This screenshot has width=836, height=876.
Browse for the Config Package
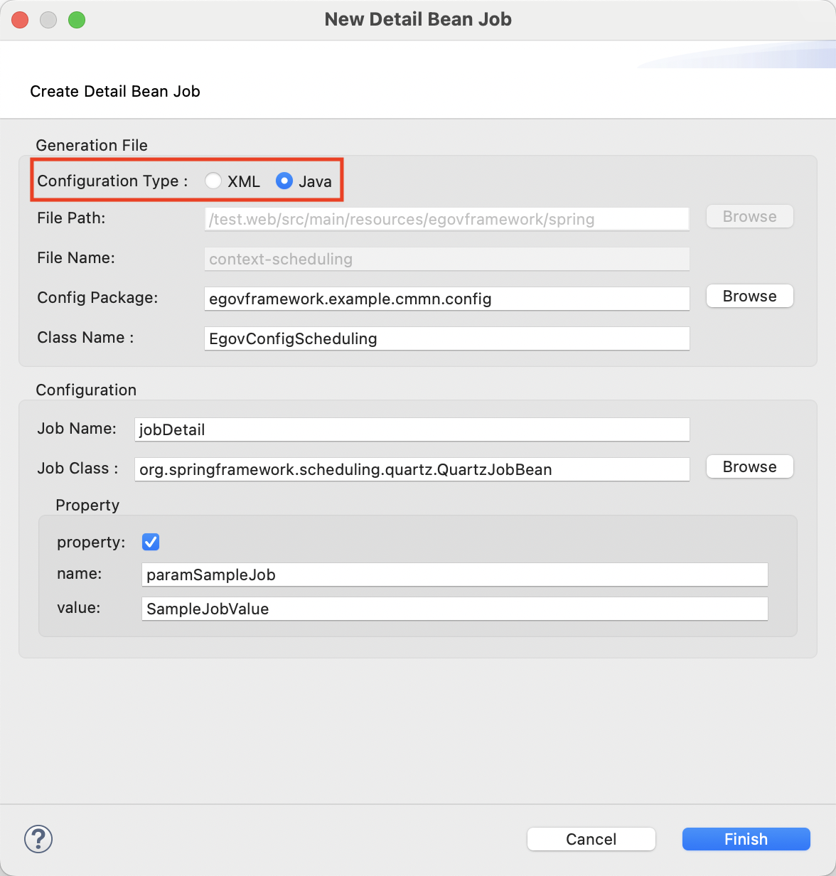click(x=749, y=297)
